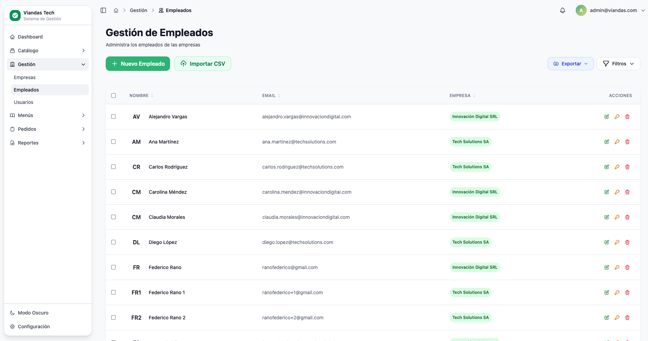Open the Exportar dropdown

tap(570, 64)
